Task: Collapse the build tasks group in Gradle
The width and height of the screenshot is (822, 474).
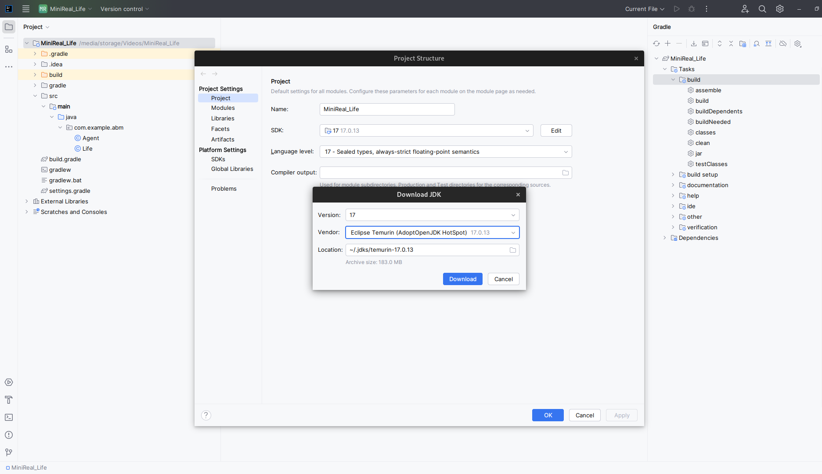Action: pyautogui.click(x=673, y=80)
